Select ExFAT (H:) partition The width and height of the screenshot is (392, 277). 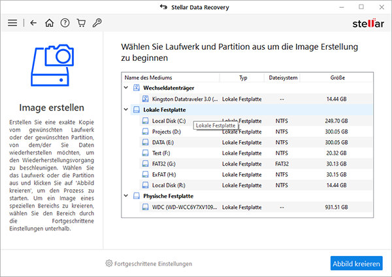[x=256, y=175]
